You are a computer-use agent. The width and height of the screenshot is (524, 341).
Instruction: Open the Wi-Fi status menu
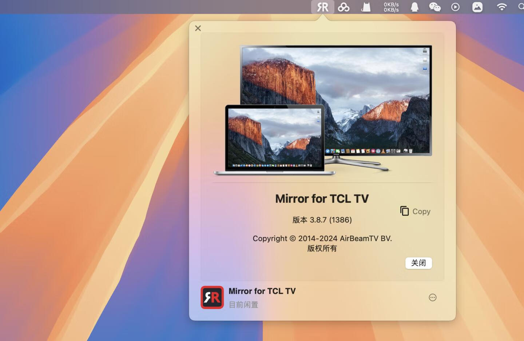coord(502,7)
